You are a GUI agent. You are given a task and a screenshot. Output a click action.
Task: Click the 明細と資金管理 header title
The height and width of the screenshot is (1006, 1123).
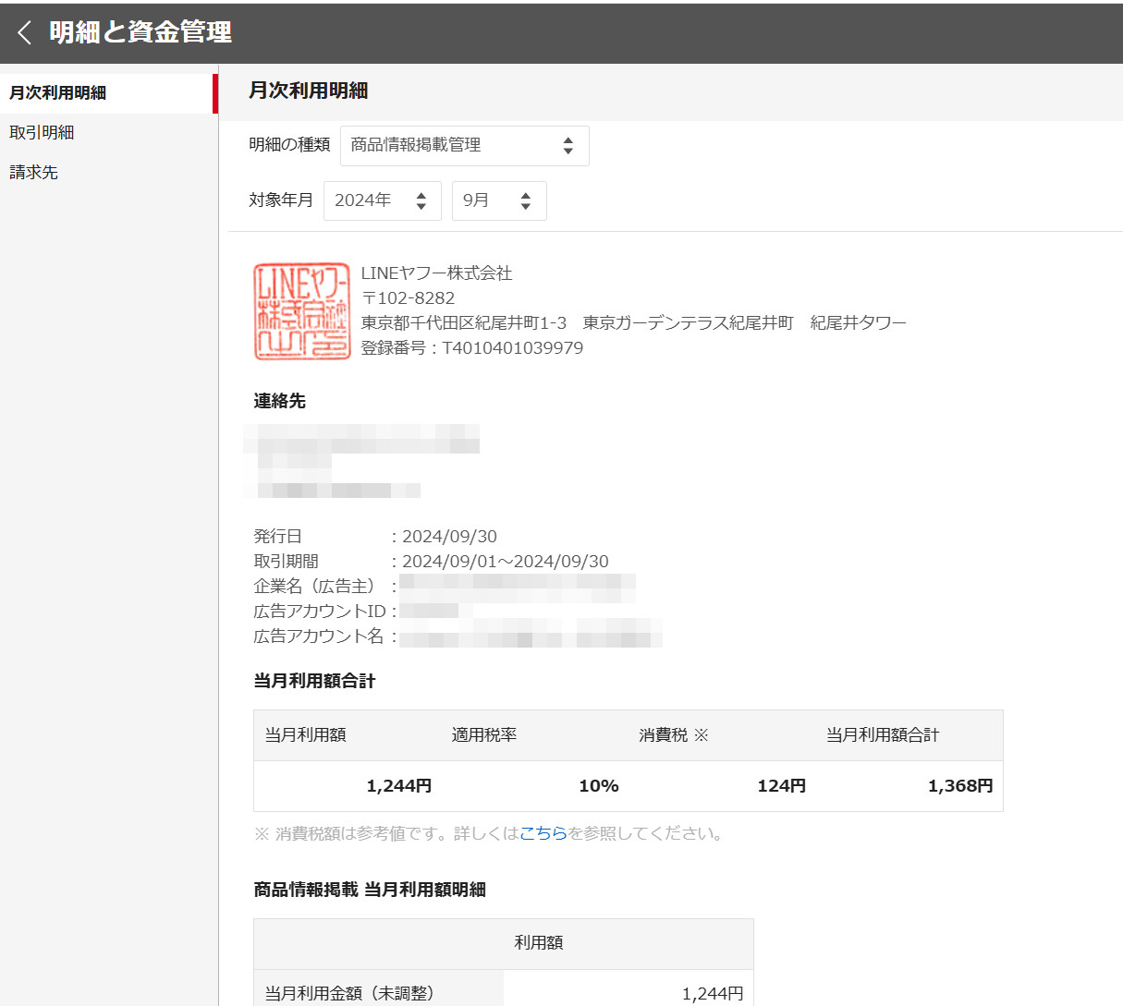(140, 32)
